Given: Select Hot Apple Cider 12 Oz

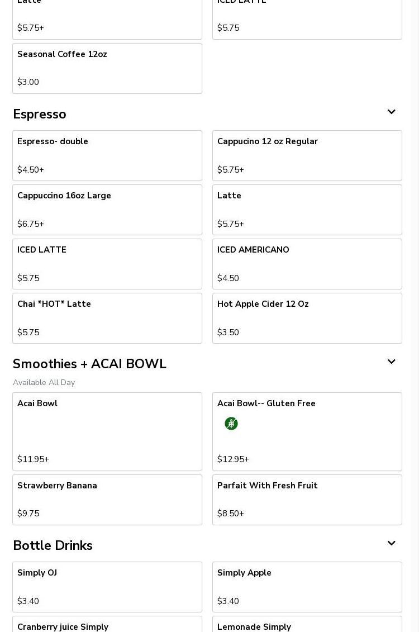Looking at the screenshot, I should (x=307, y=318).
